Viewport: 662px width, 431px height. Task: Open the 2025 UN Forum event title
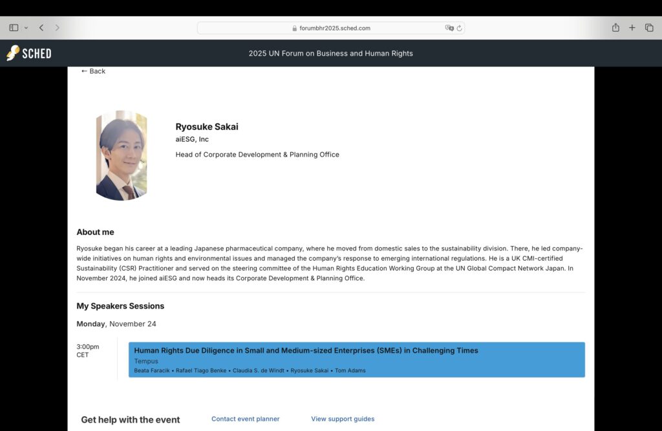[x=330, y=53]
